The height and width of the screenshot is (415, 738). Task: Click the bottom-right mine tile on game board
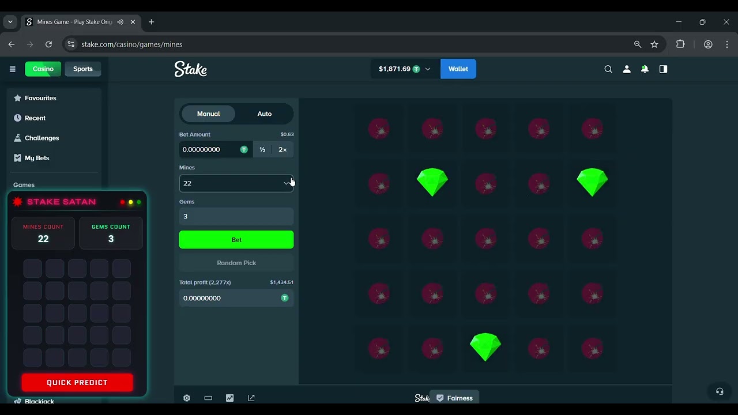592,349
